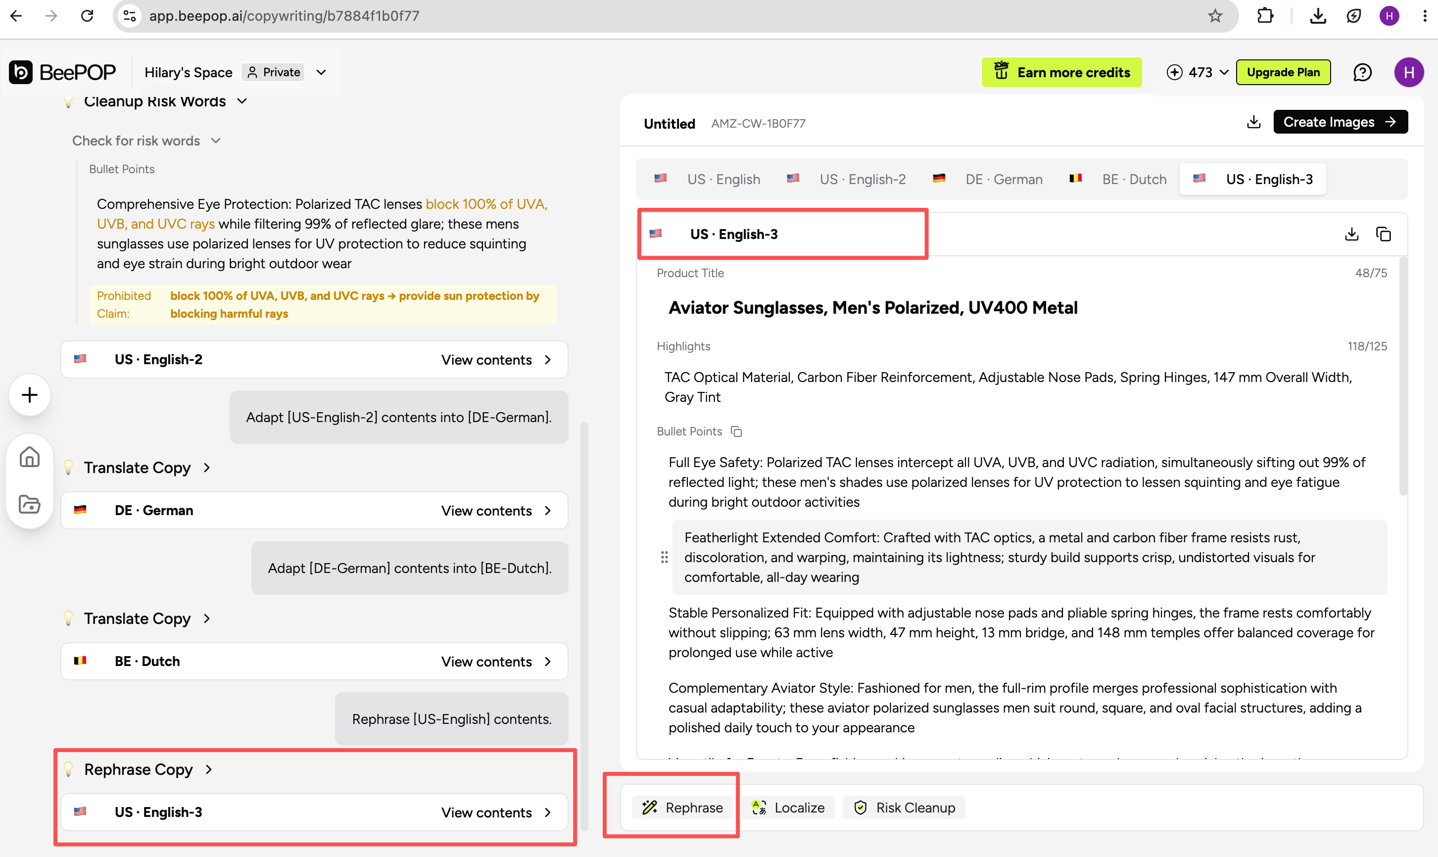Click the Aviator Sunglasses product title text
The width and height of the screenshot is (1438, 857).
pos(872,308)
